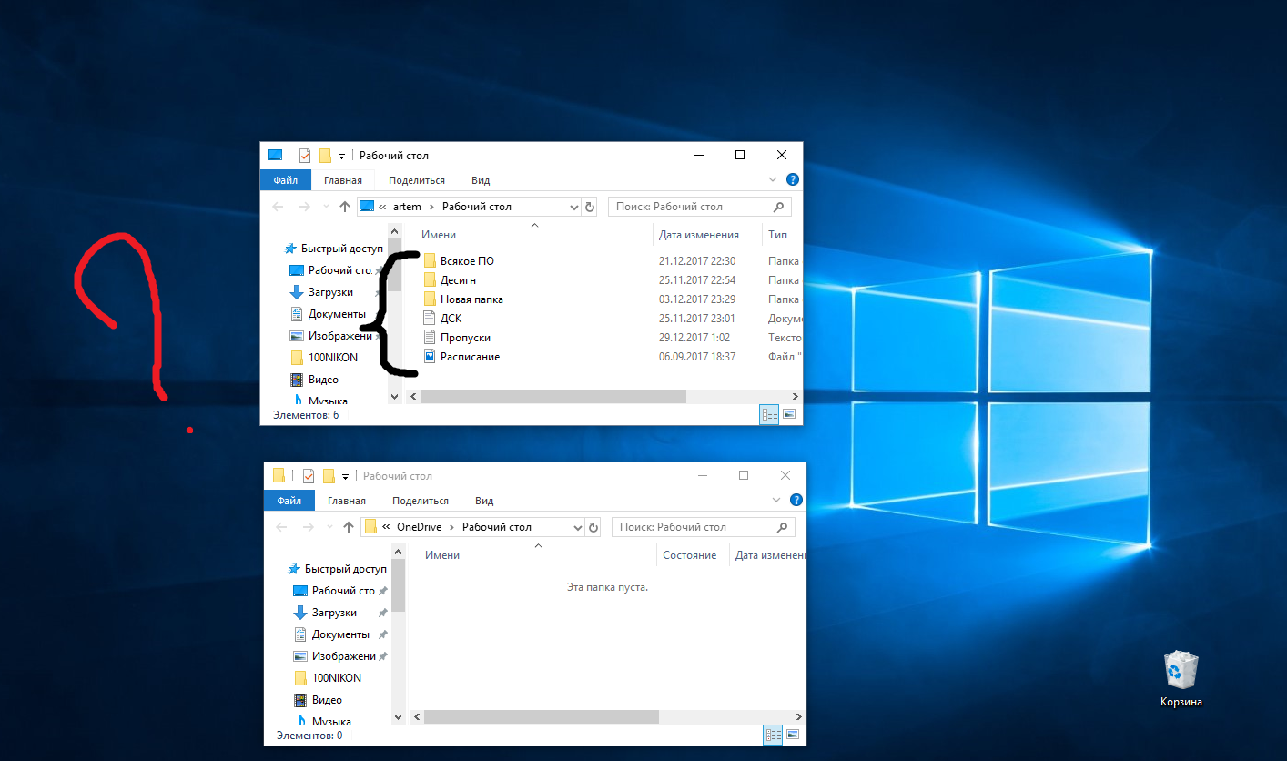
Task: Go up one level in top window
Action: click(345, 207)
